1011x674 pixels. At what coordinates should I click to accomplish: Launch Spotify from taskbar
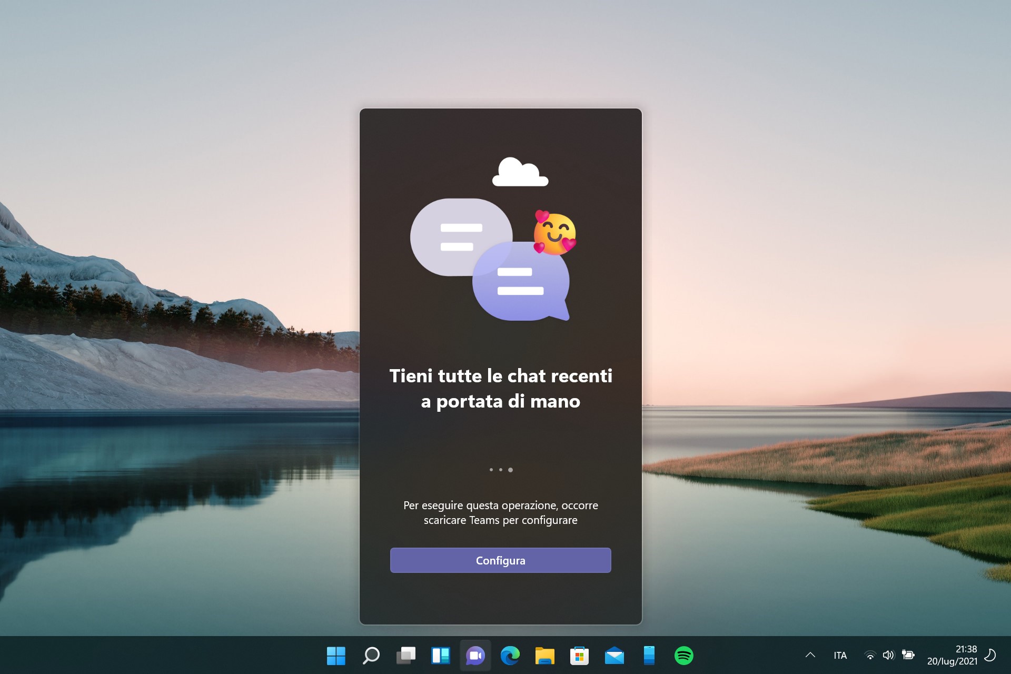[x=683, y=656]
